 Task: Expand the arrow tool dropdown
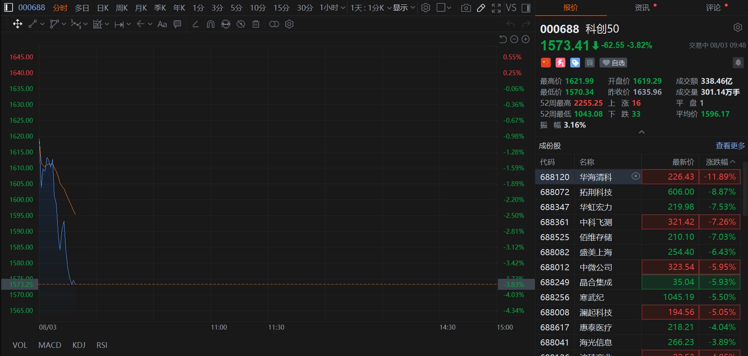pyautogui.click(x=150, y=24)
